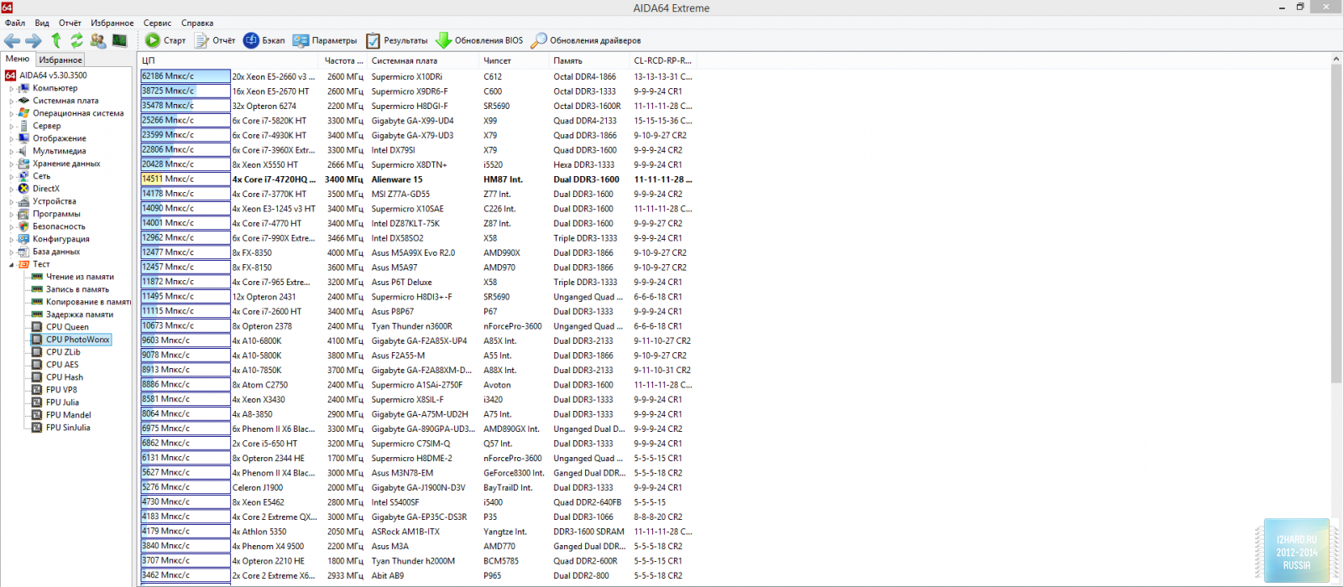1343x587 pixels.
Task: Sort by the Системная плата column header
Action: 404,60
